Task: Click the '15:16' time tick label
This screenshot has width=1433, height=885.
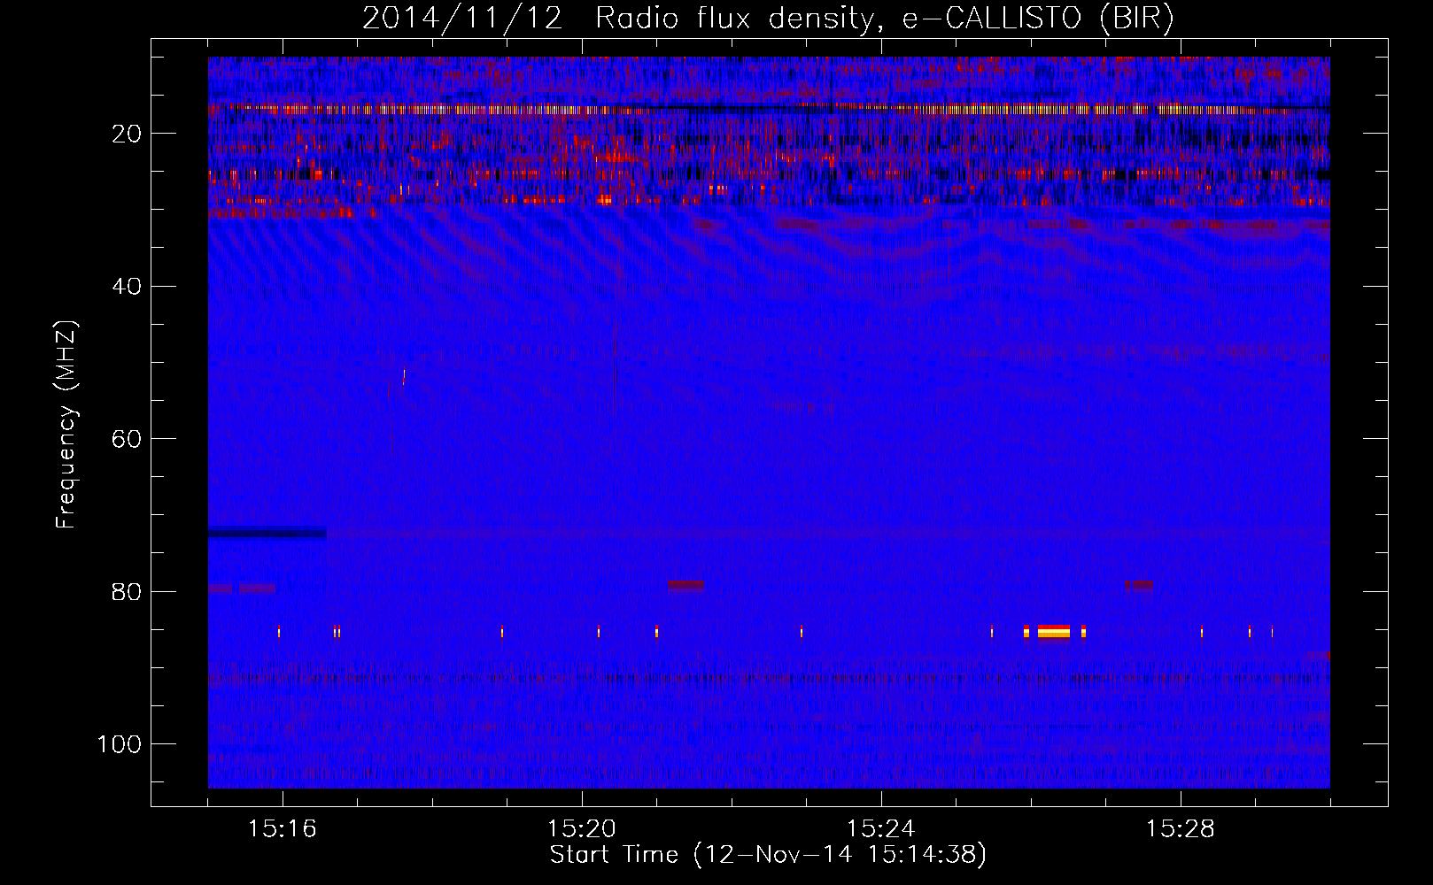Action: (283, 829)
